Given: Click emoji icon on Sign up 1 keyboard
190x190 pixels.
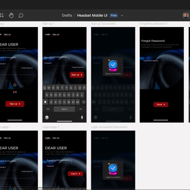Looking at the screenshot, I should [x=47, y=117].
